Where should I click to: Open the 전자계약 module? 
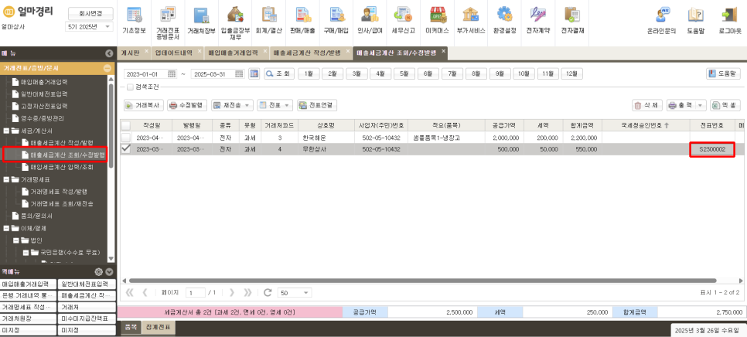538,20
